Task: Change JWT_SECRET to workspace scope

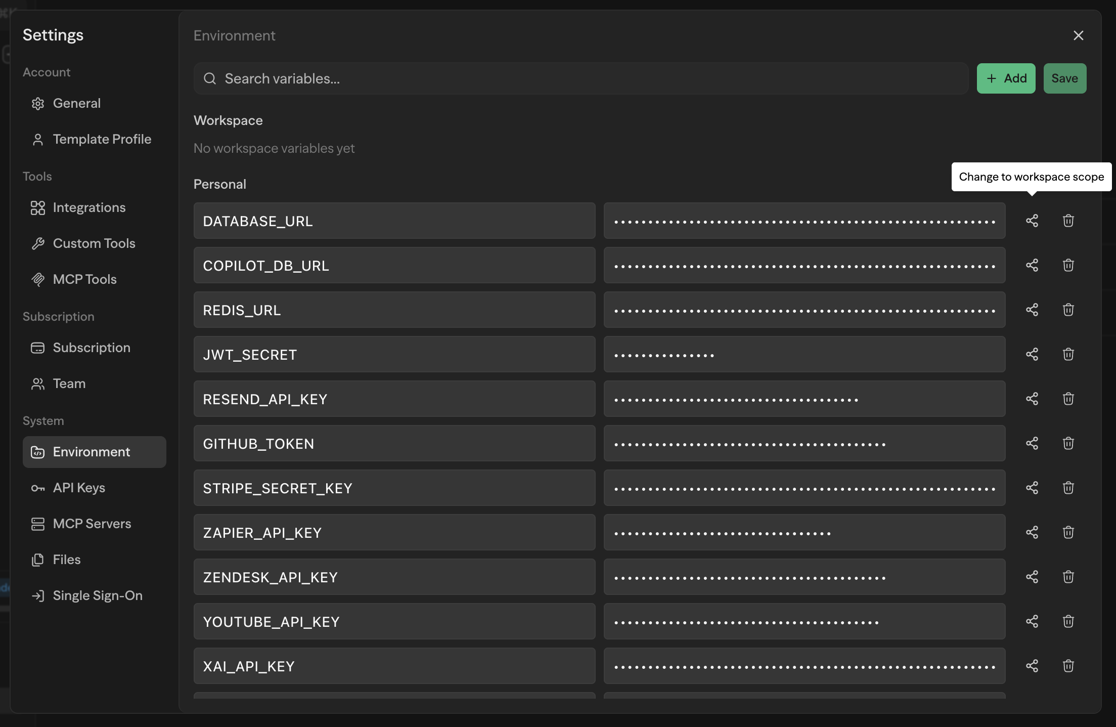Action: 1032,354
